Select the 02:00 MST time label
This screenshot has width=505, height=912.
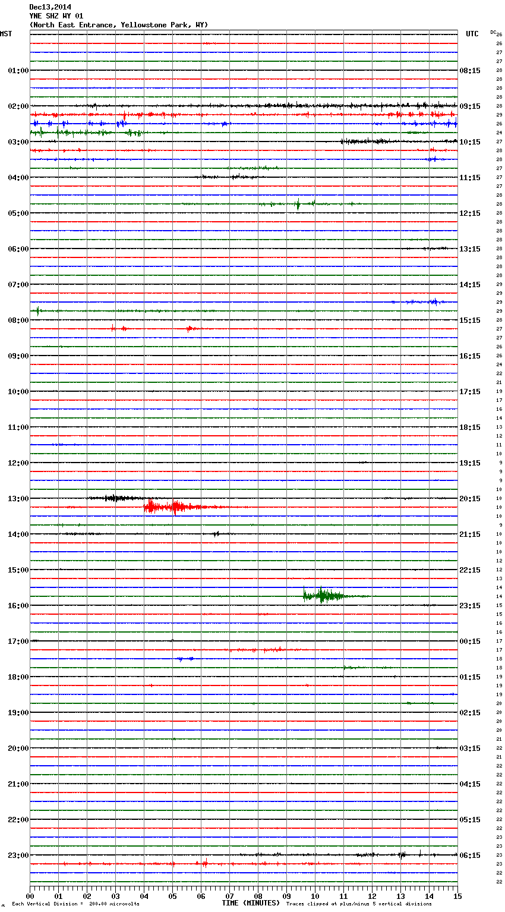tap(18, 106)
